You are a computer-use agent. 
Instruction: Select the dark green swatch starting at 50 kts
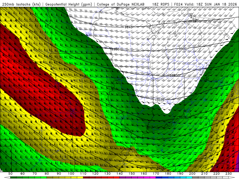pos(13,178)
